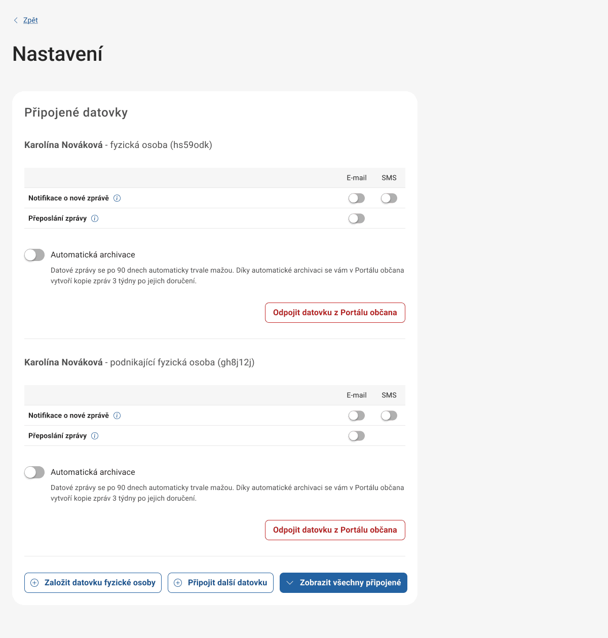Expand Zobrazit všechny připojené list
608x638 pixels.
point(343,583)
